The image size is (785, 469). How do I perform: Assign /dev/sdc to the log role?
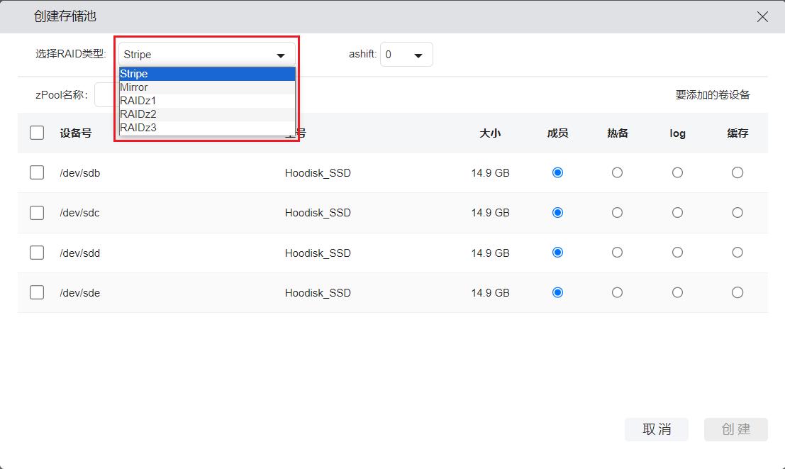677,212
